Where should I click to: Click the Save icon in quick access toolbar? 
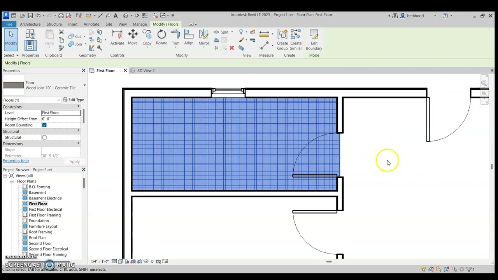click(30, 16)
